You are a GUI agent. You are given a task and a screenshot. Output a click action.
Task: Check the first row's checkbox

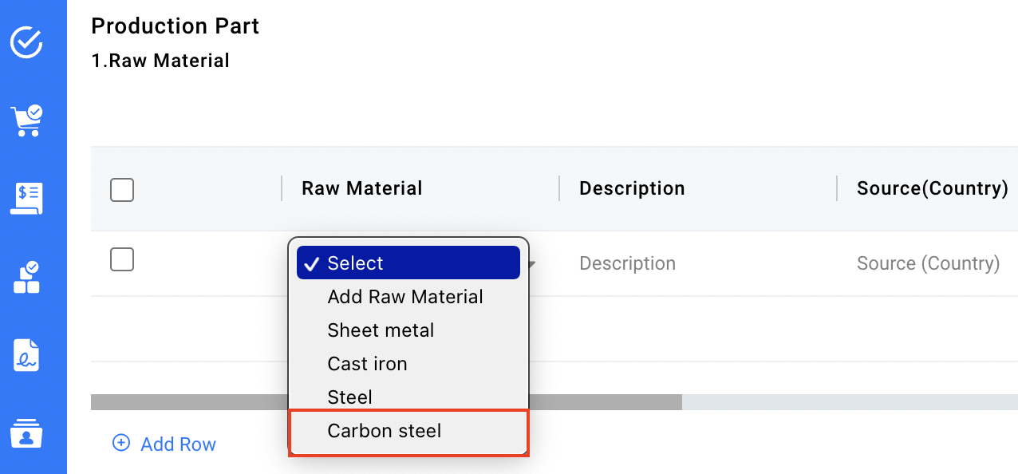point(122,259)
